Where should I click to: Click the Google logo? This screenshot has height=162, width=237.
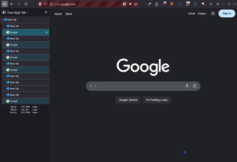click(143, 67)
